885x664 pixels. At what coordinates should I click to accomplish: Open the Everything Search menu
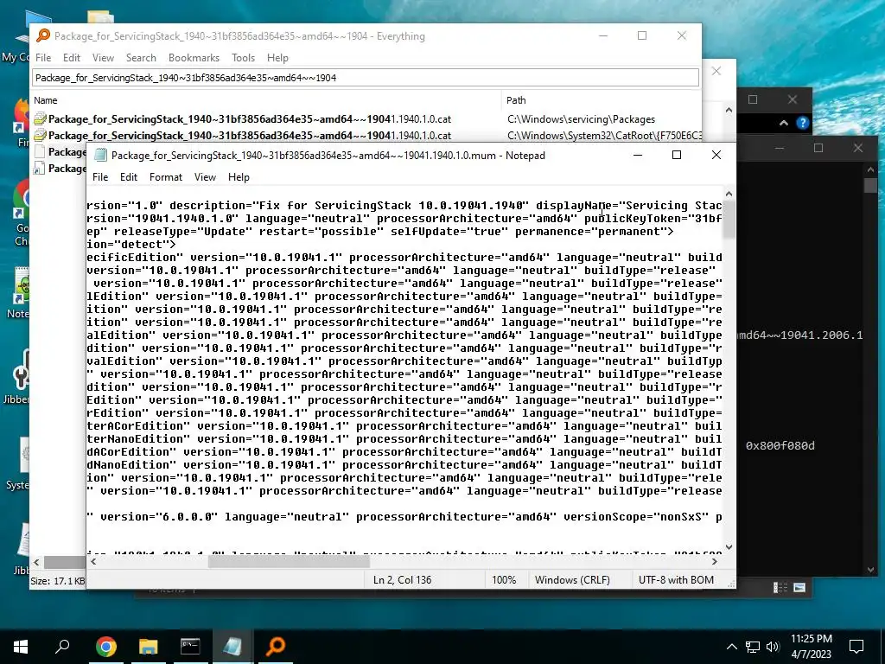tap(141, 58)
